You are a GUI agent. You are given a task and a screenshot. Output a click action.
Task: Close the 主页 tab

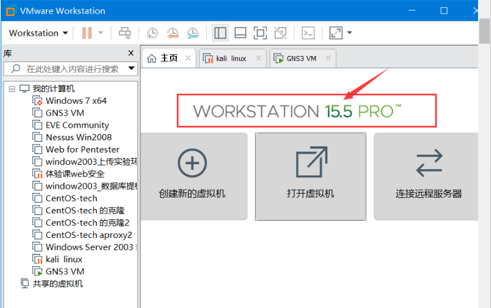point(188,58)
